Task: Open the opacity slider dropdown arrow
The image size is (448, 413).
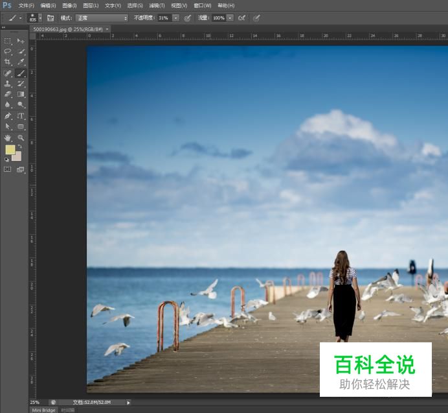Action: 176,18
